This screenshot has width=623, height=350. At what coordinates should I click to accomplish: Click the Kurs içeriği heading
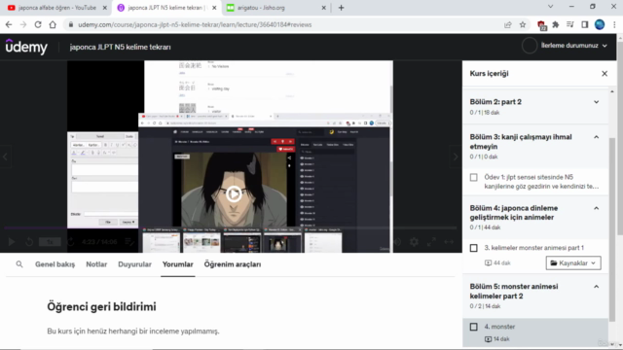pos(489,74)
